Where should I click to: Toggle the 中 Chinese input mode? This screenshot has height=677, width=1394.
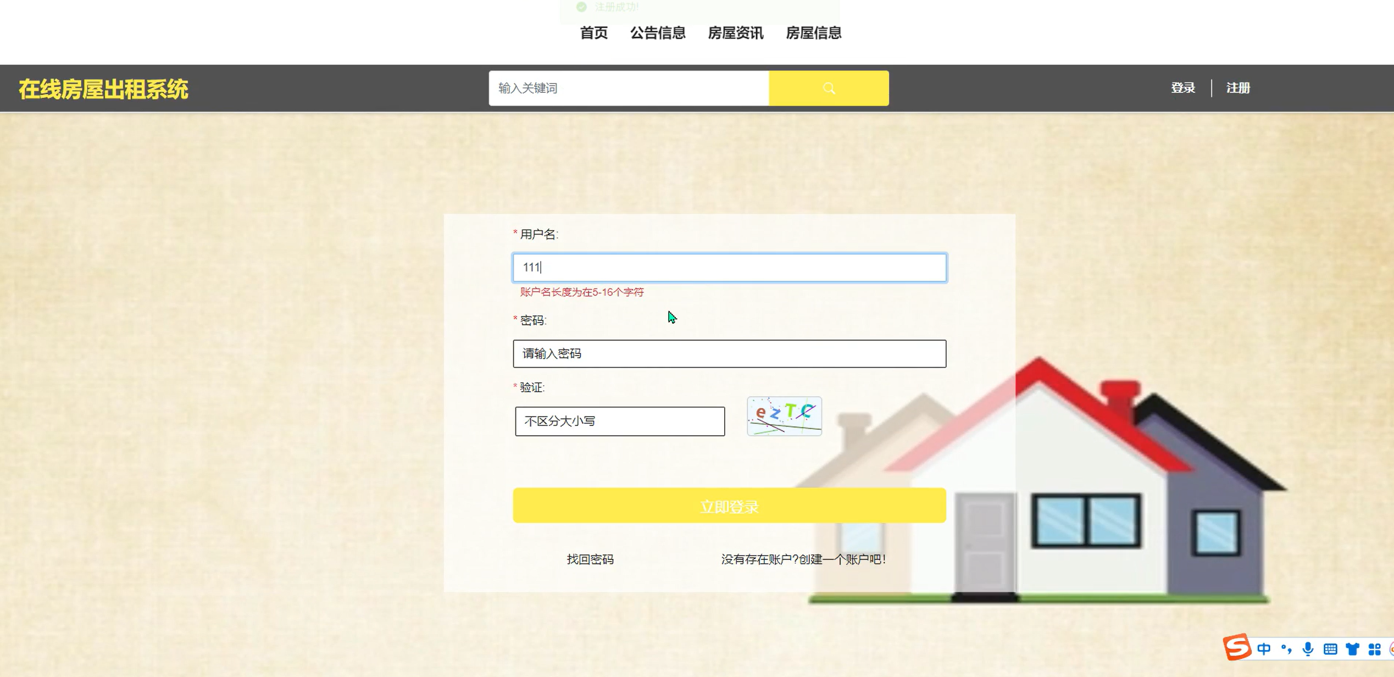1264,649
